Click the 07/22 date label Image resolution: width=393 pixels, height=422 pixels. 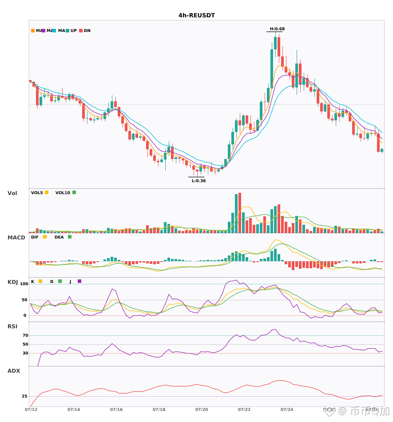point(244,410)
